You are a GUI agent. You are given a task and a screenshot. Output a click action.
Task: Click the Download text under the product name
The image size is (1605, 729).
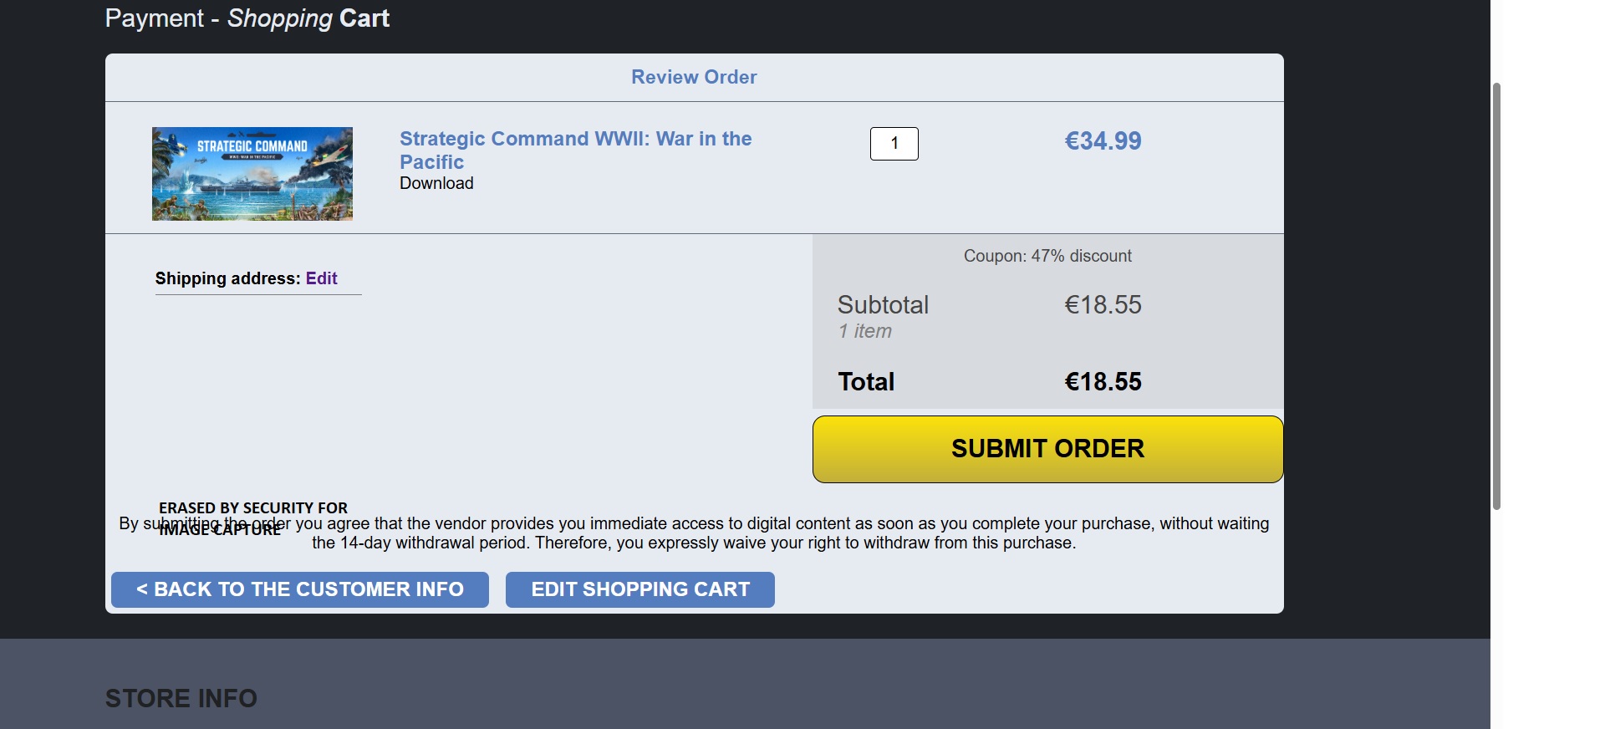click(x=436, y=183)
